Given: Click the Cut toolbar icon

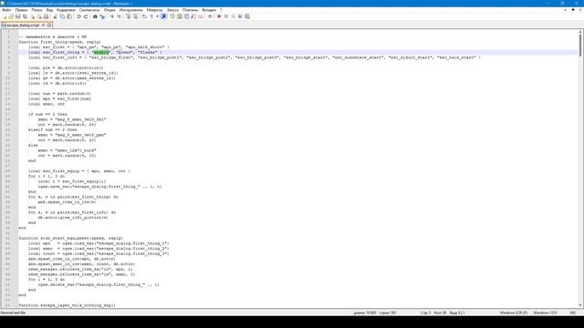Looking at the screenshot, I should coord(55,16).
